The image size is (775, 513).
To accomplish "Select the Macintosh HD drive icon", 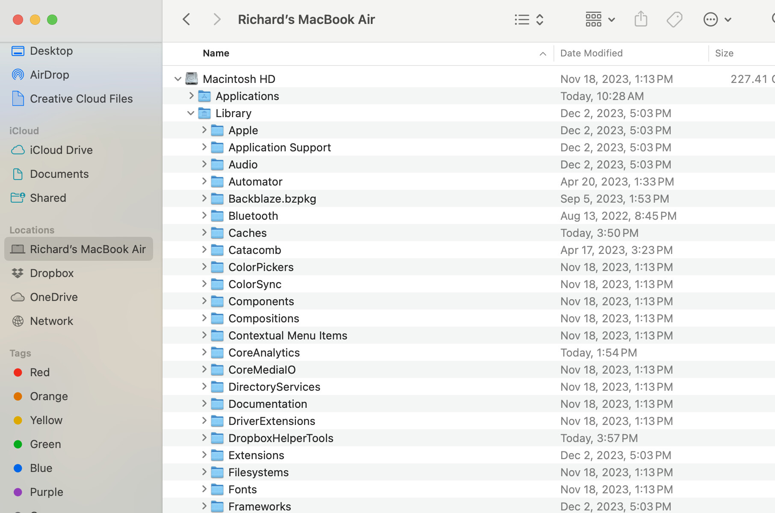I will click(192, 79).
